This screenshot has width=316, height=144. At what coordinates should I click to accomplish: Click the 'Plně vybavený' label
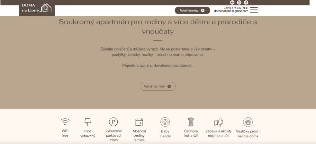click(x=88, y=133)
